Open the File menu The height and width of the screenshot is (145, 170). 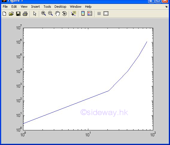pos(5,7)
